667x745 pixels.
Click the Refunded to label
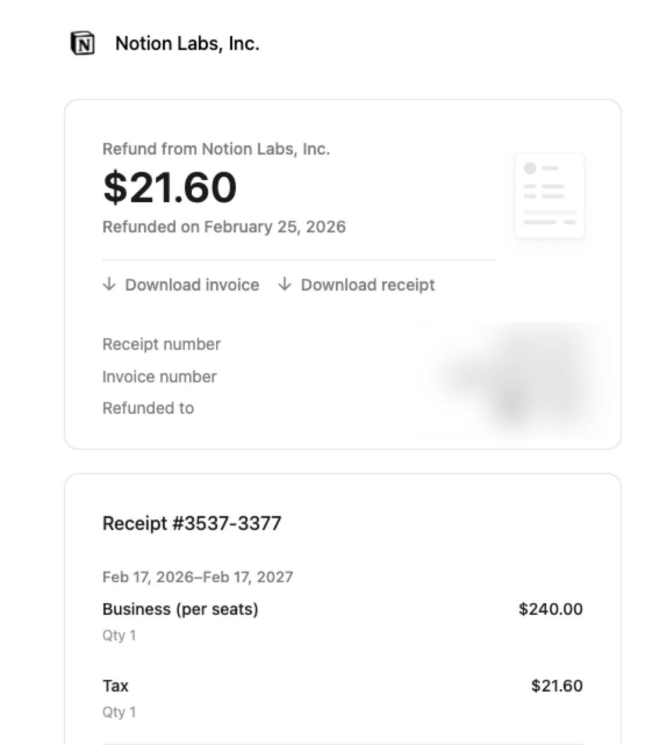tap(148, 408)
